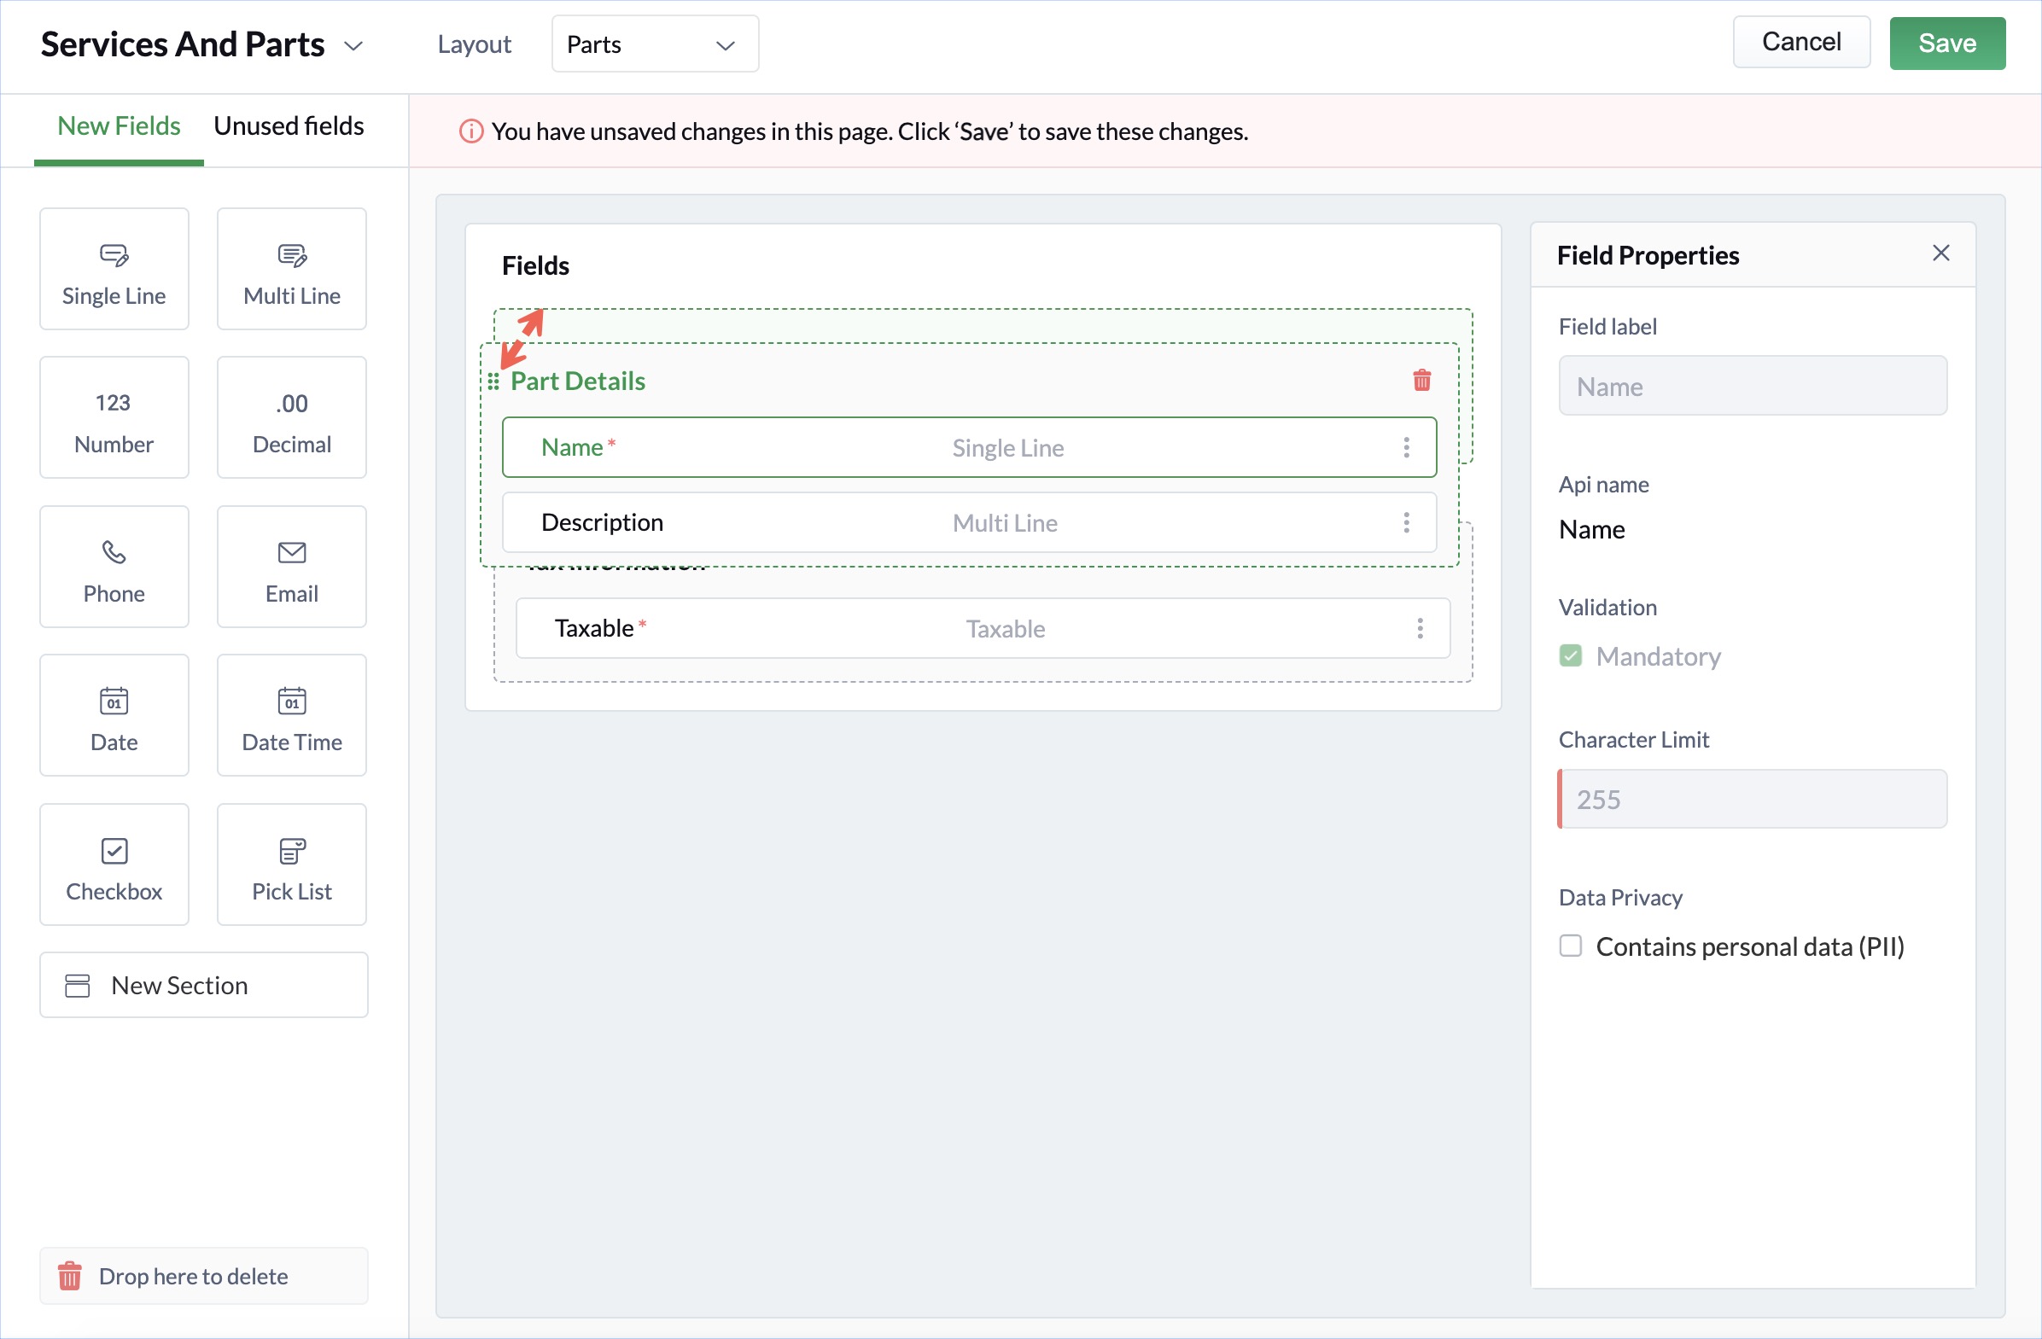Delete the Part Details section via trash icon
This screenshot has height=1339, width=2042.
coord(1421,380)
